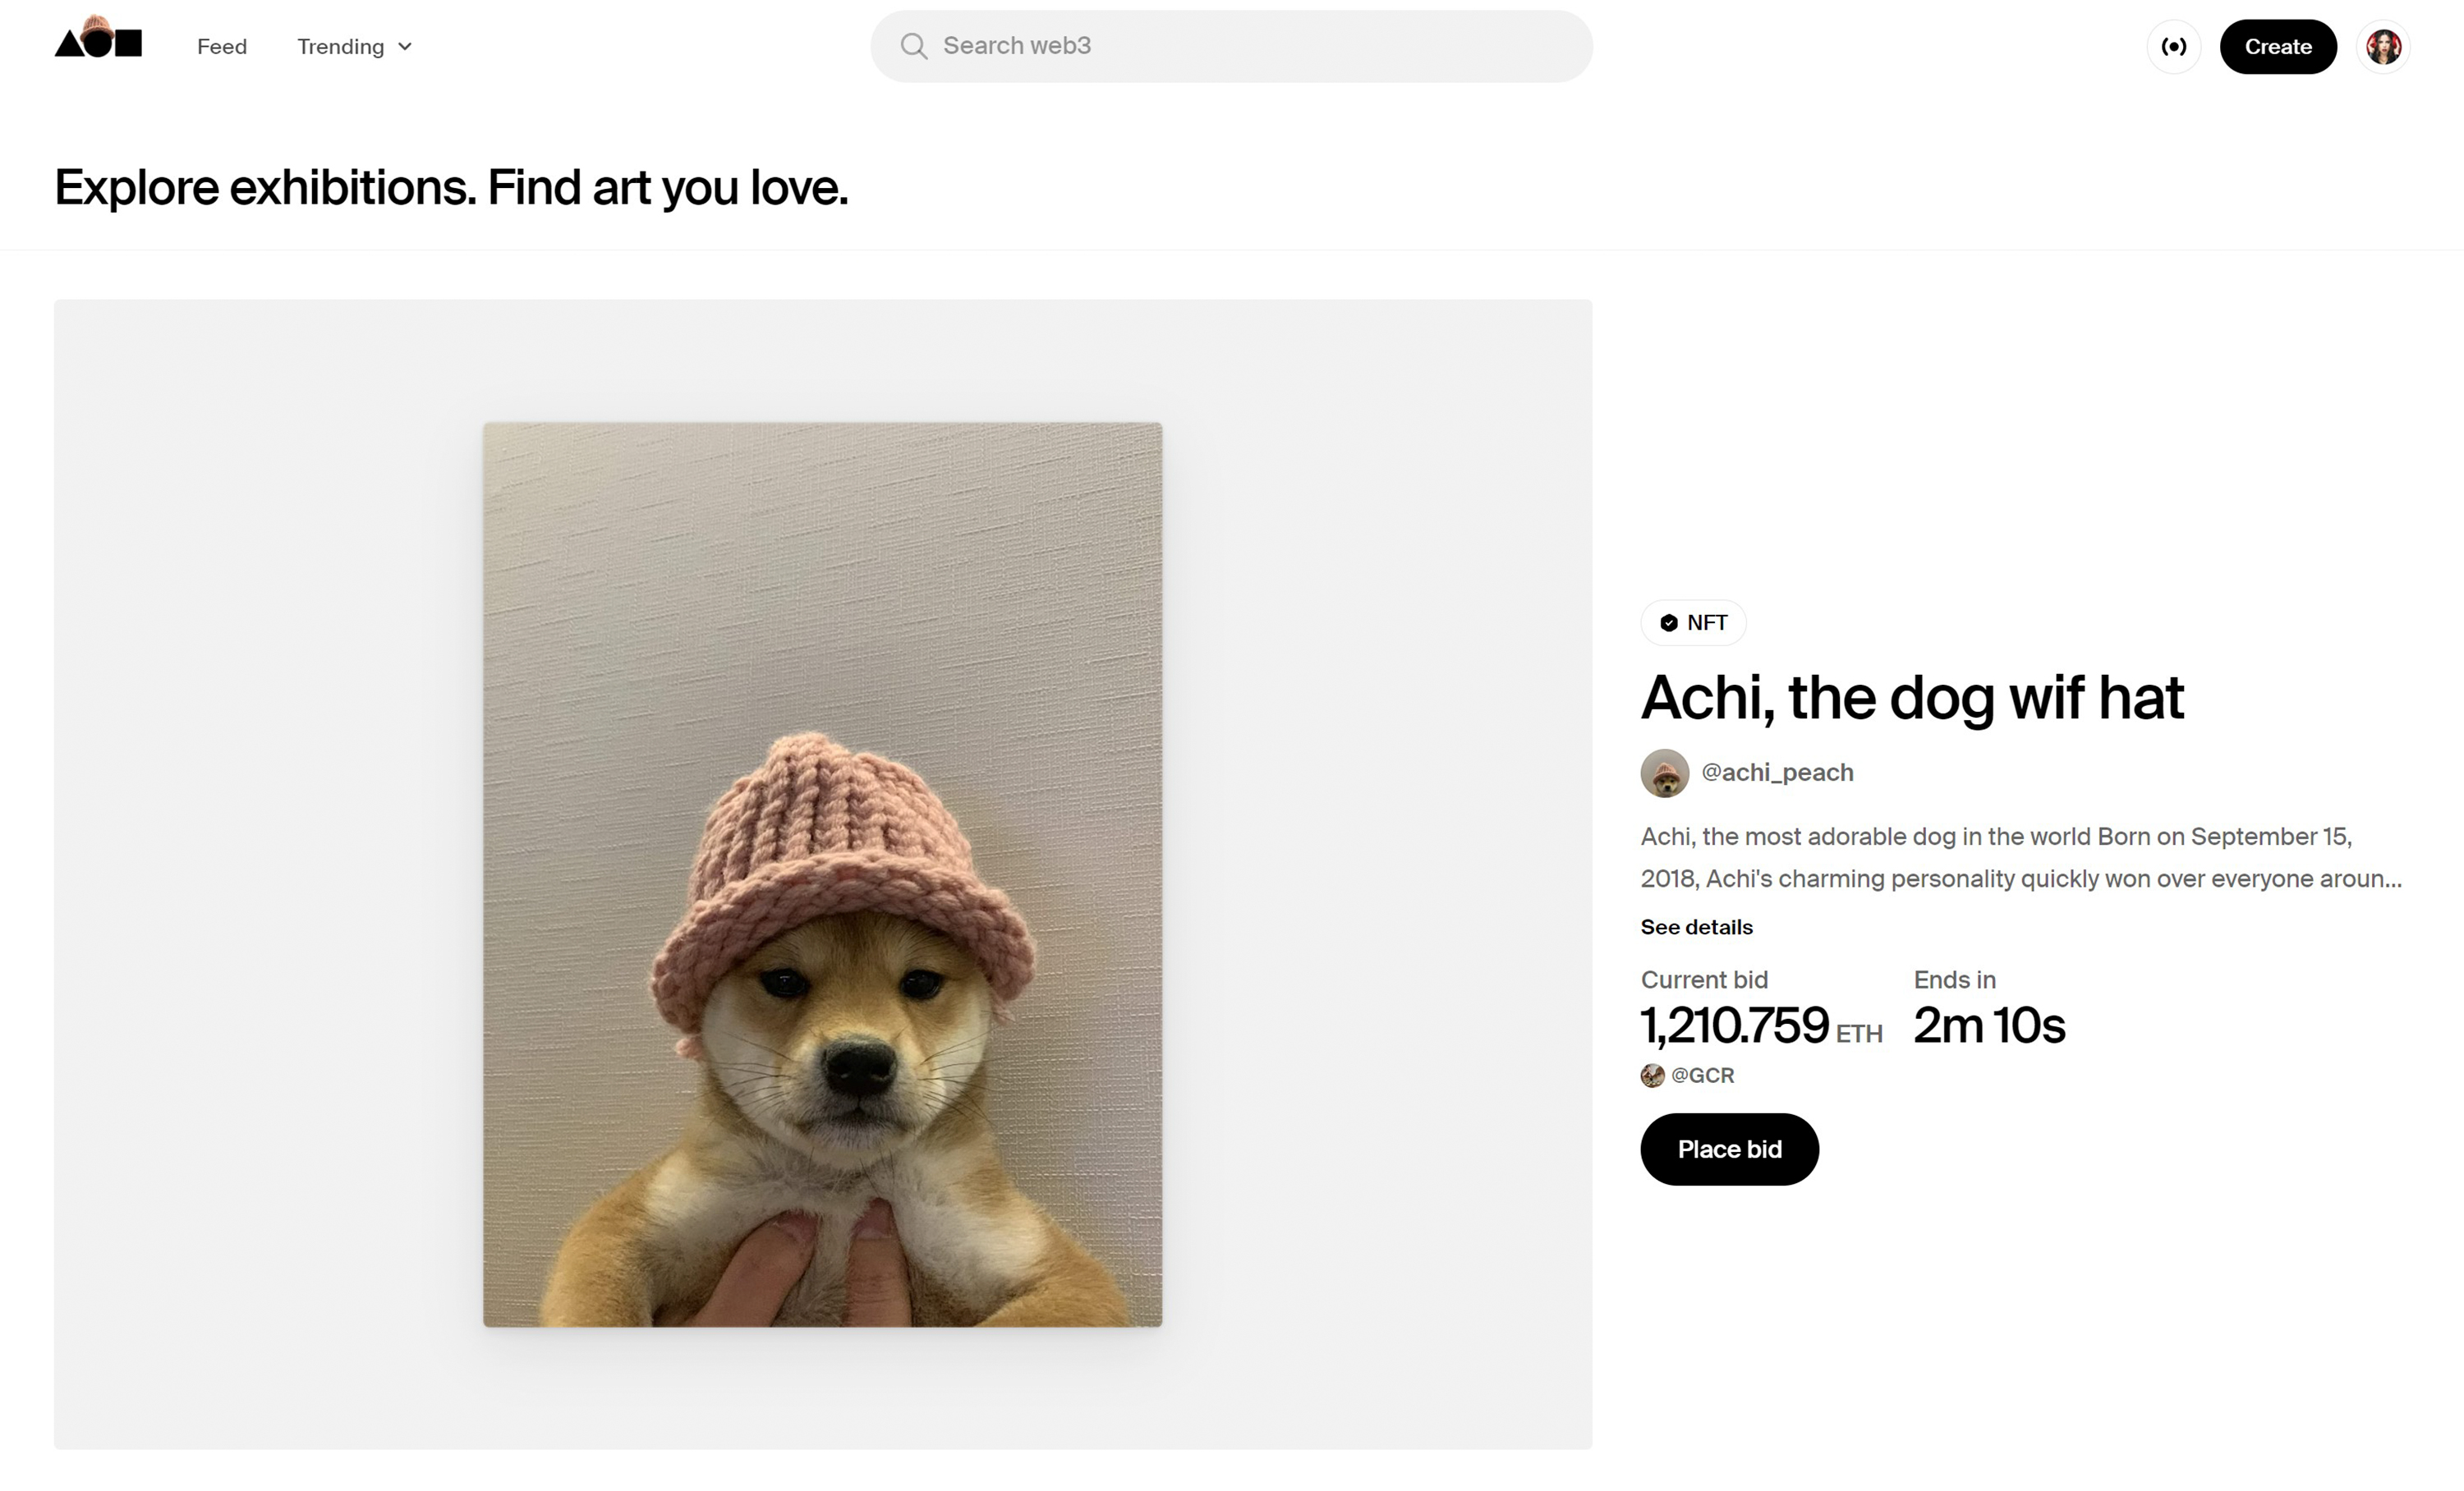Expand the artwork description via See details
The width and height of the screenshot is (2464, 1491).
(1696, 926)
